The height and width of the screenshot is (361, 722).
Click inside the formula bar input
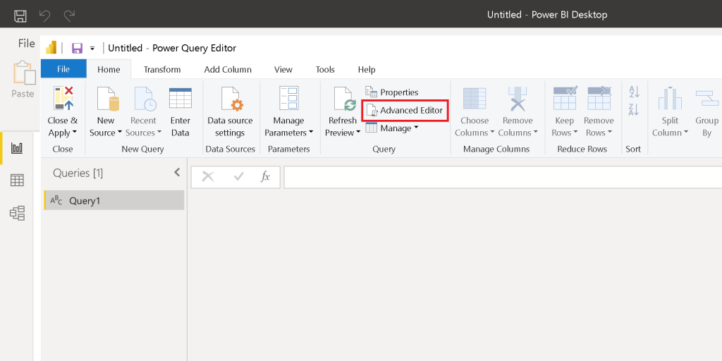(x=501, y=177)
